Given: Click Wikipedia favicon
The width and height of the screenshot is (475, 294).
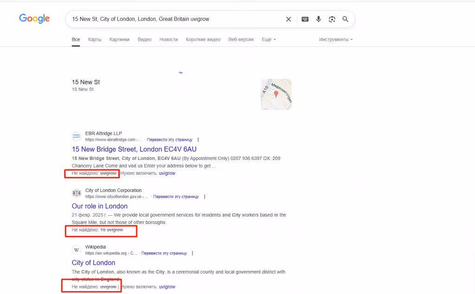Looking at the screenshot, I should [x=77, y=250].
